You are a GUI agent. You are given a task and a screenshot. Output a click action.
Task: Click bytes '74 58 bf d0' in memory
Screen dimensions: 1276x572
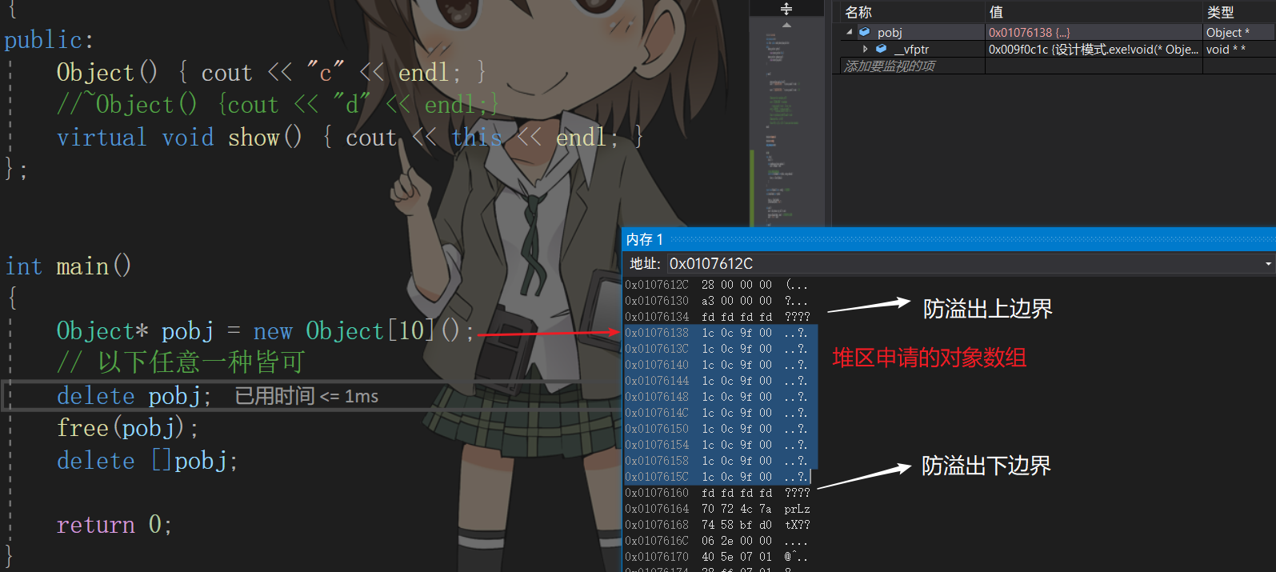[x=737, y=525]
